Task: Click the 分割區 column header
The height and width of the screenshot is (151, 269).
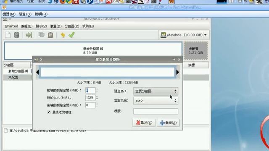Action: (x=17, y=65)
